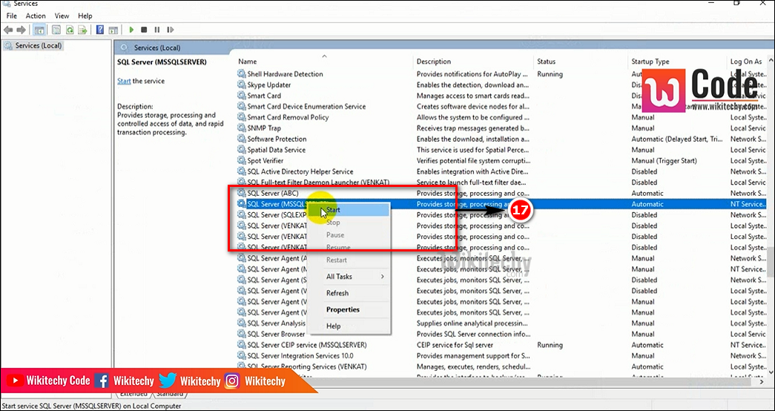Choose Properties in the context menu

[349, 309]
